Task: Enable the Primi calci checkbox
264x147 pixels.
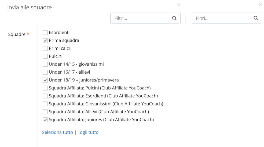Action: (45, 48)
